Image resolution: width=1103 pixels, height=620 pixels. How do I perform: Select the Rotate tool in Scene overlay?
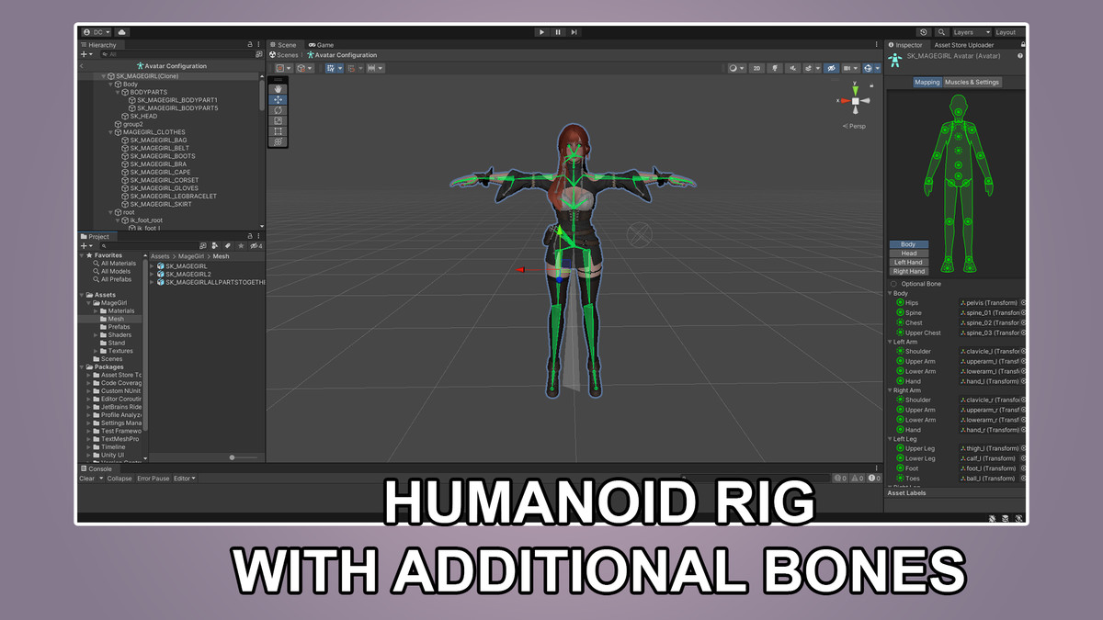(x=279, y=110)
